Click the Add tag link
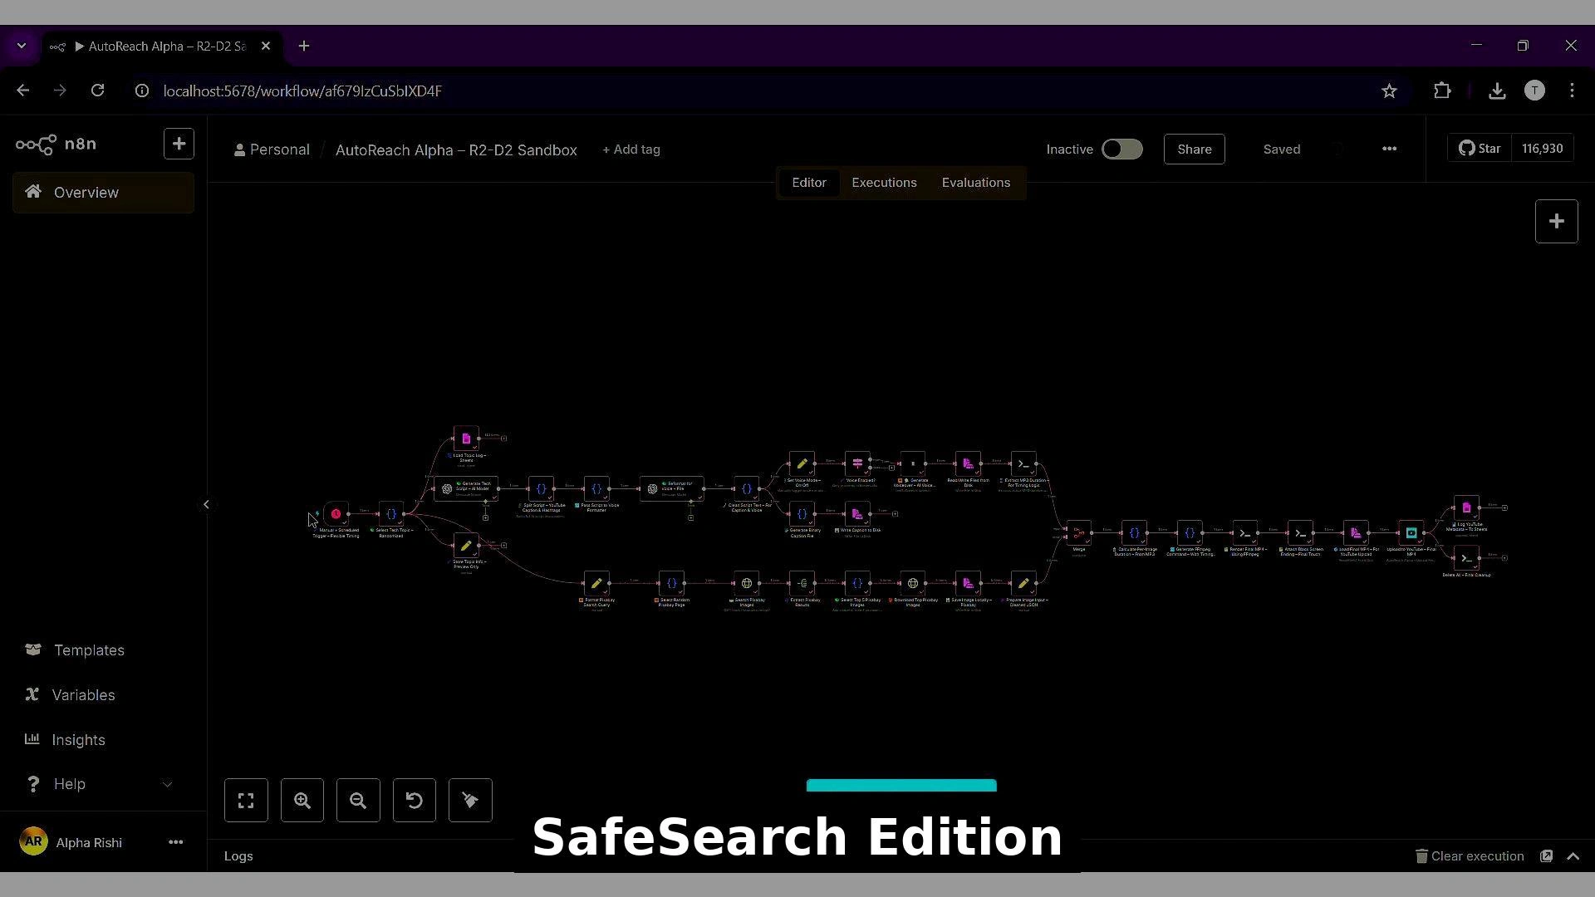This screenshot has width=1595, height=897. 631,149
